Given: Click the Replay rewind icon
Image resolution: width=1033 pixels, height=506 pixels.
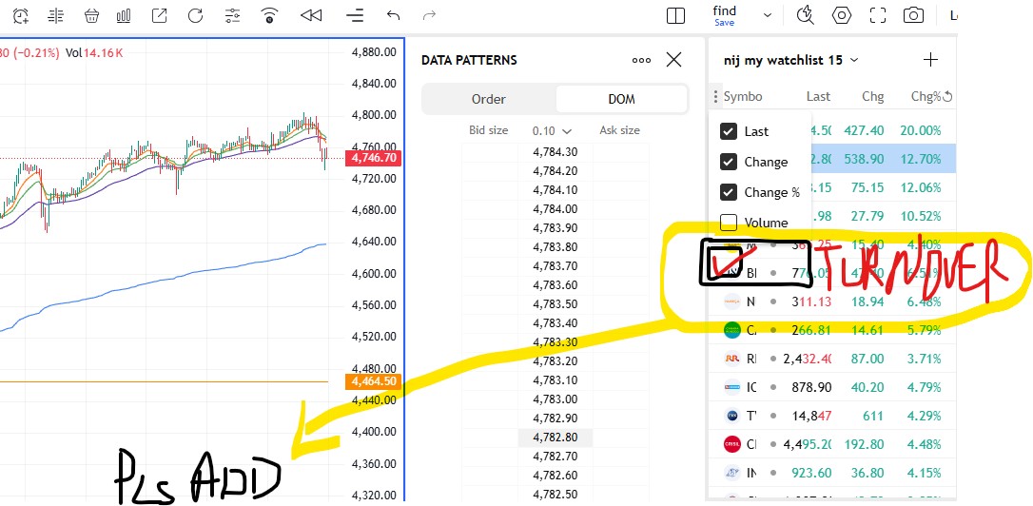Looking at the screenshot, I should point(311,16).
